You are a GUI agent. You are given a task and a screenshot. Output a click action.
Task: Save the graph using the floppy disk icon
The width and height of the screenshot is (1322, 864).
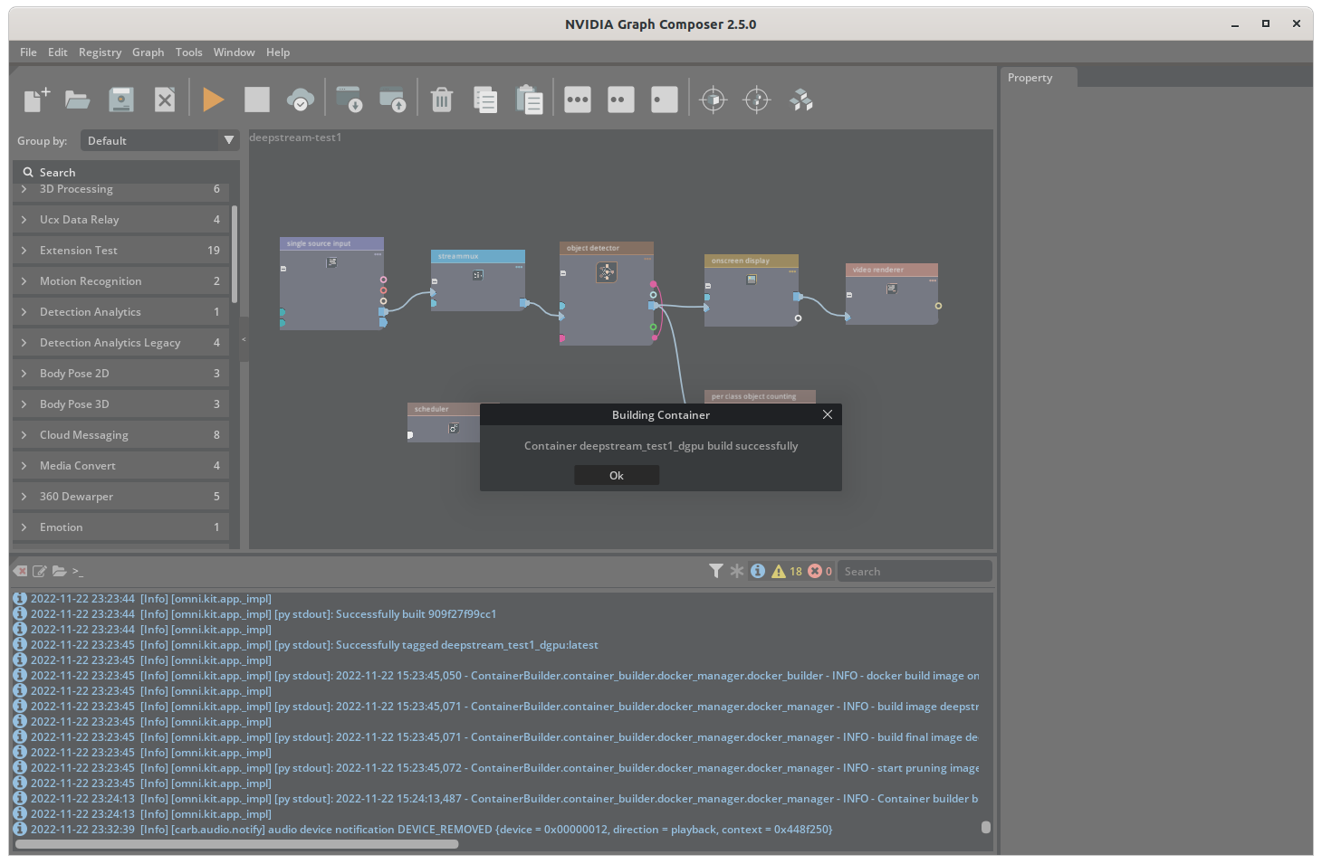(121, 100)
